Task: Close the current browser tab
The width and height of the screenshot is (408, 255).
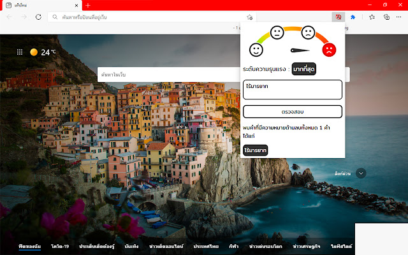Action: point(76,5)
